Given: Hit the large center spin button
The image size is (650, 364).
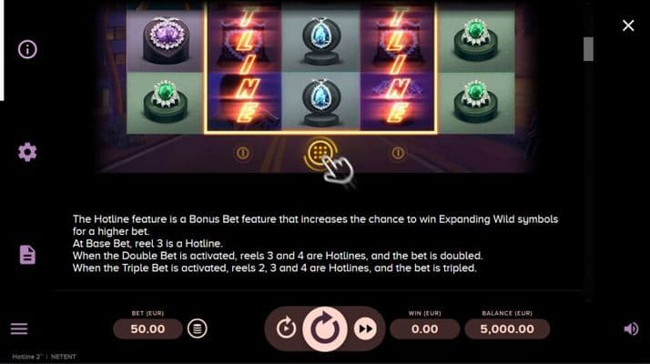Looking at the screenshot, I should click(x=325, y=329).
